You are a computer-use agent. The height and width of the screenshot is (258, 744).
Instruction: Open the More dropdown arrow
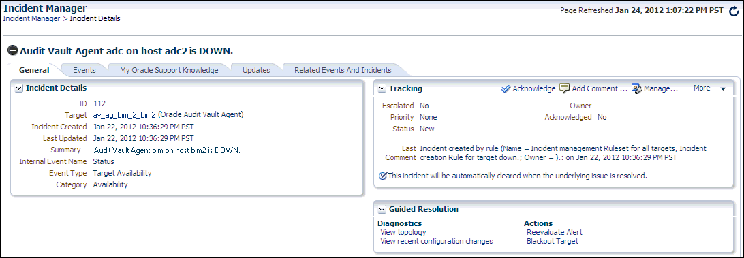[723, 88]
